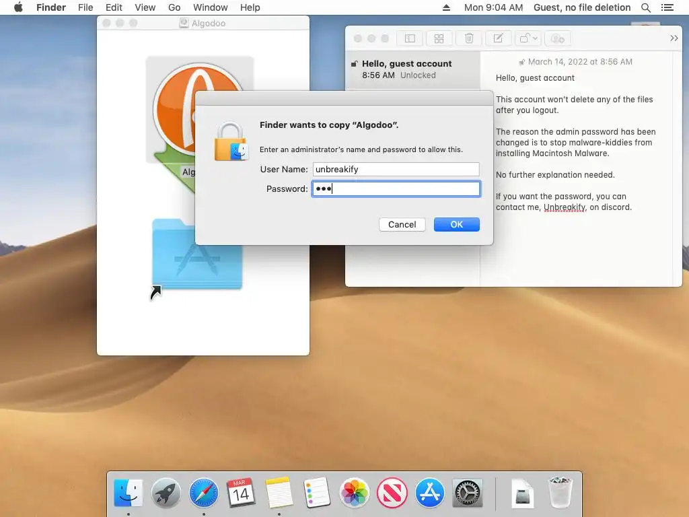Screen dimensions: 689x517
Task: Open the Notes lock dropdown
Action: 528,38
